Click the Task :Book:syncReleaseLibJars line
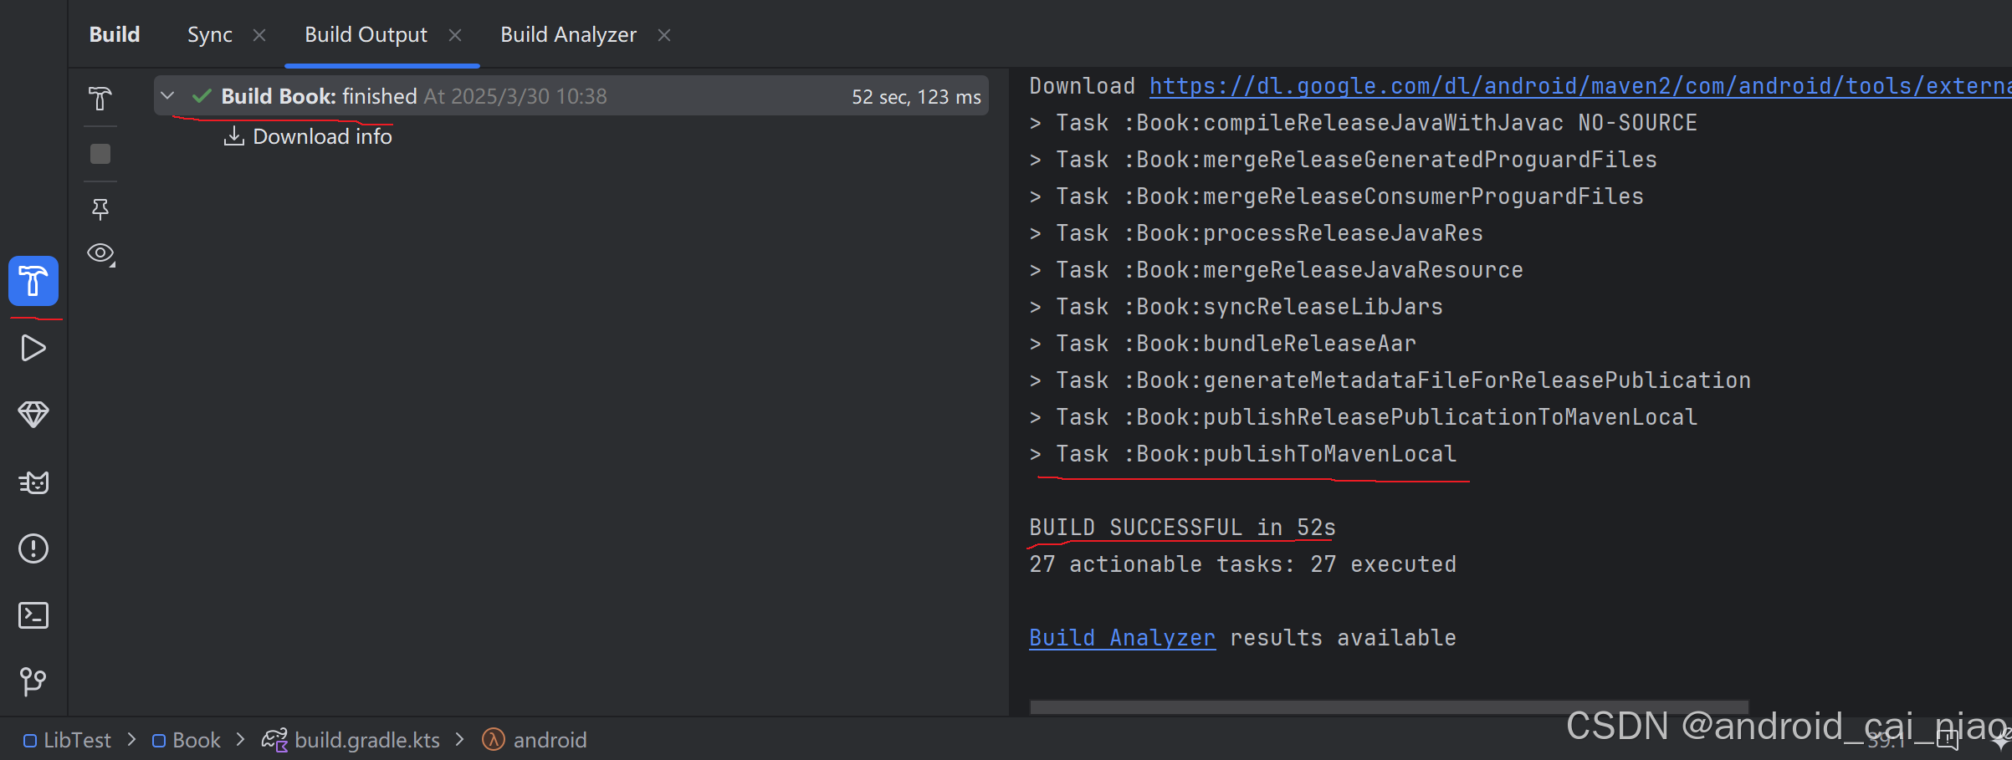 pyautogui.click(x=1236, y=307)
